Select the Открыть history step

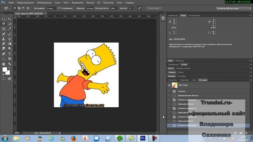tap(208, 91)
